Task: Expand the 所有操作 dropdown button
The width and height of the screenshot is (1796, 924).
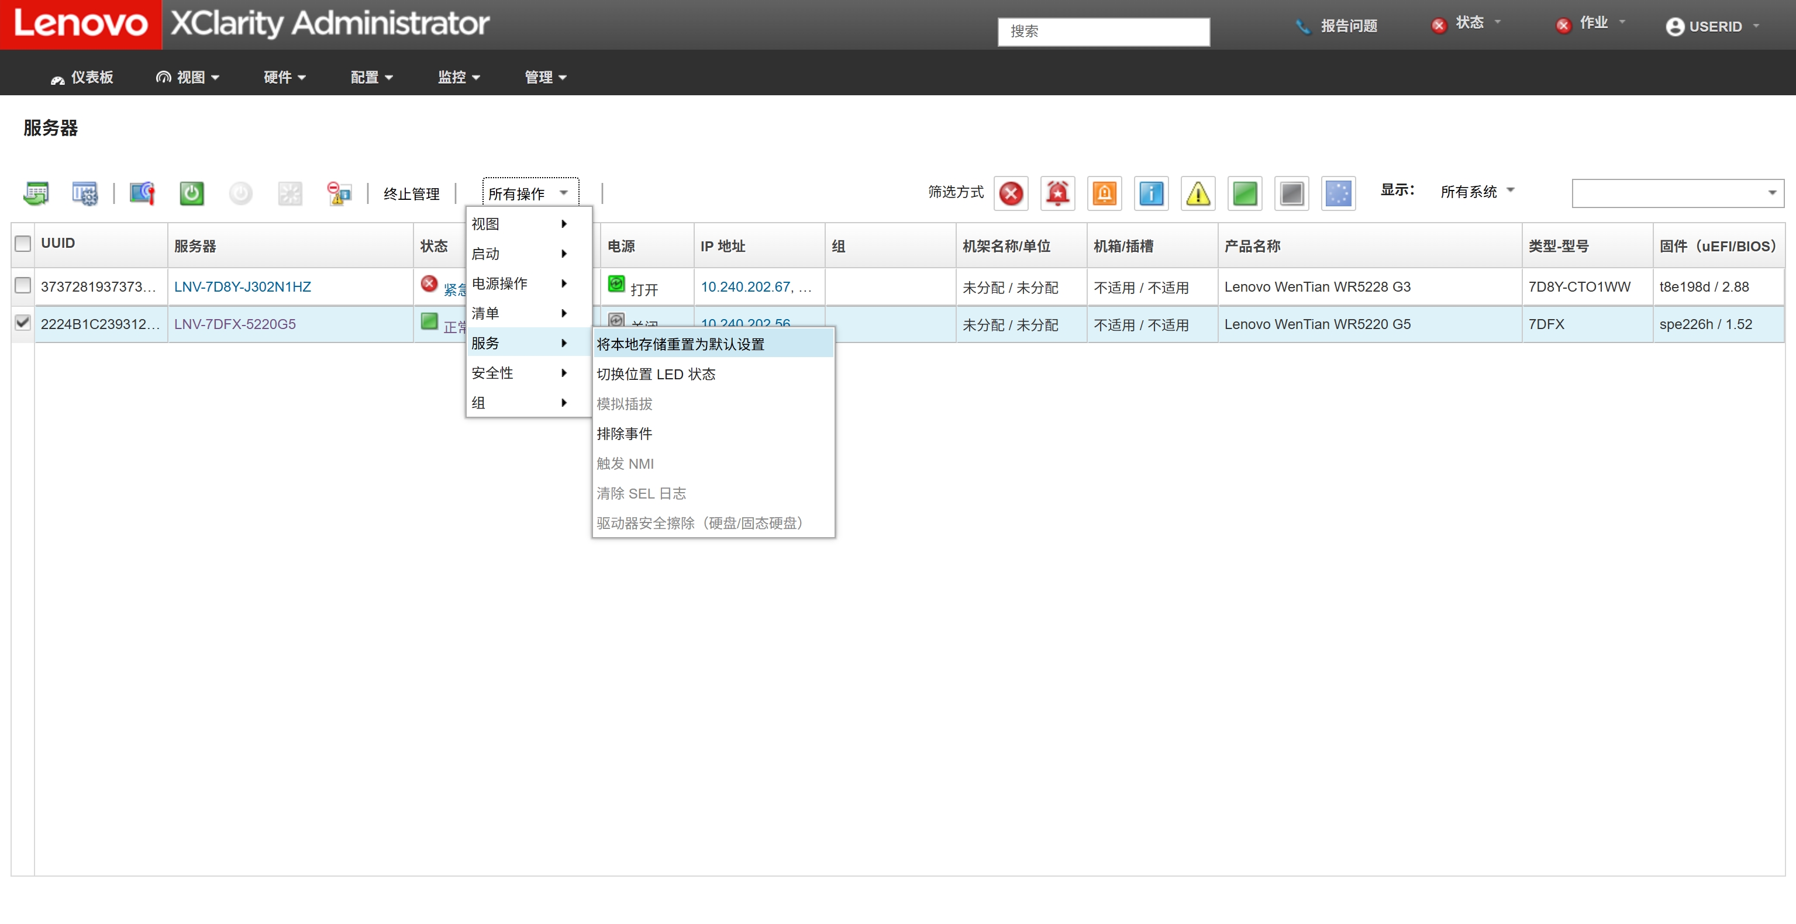Action: tap(530, 193)
